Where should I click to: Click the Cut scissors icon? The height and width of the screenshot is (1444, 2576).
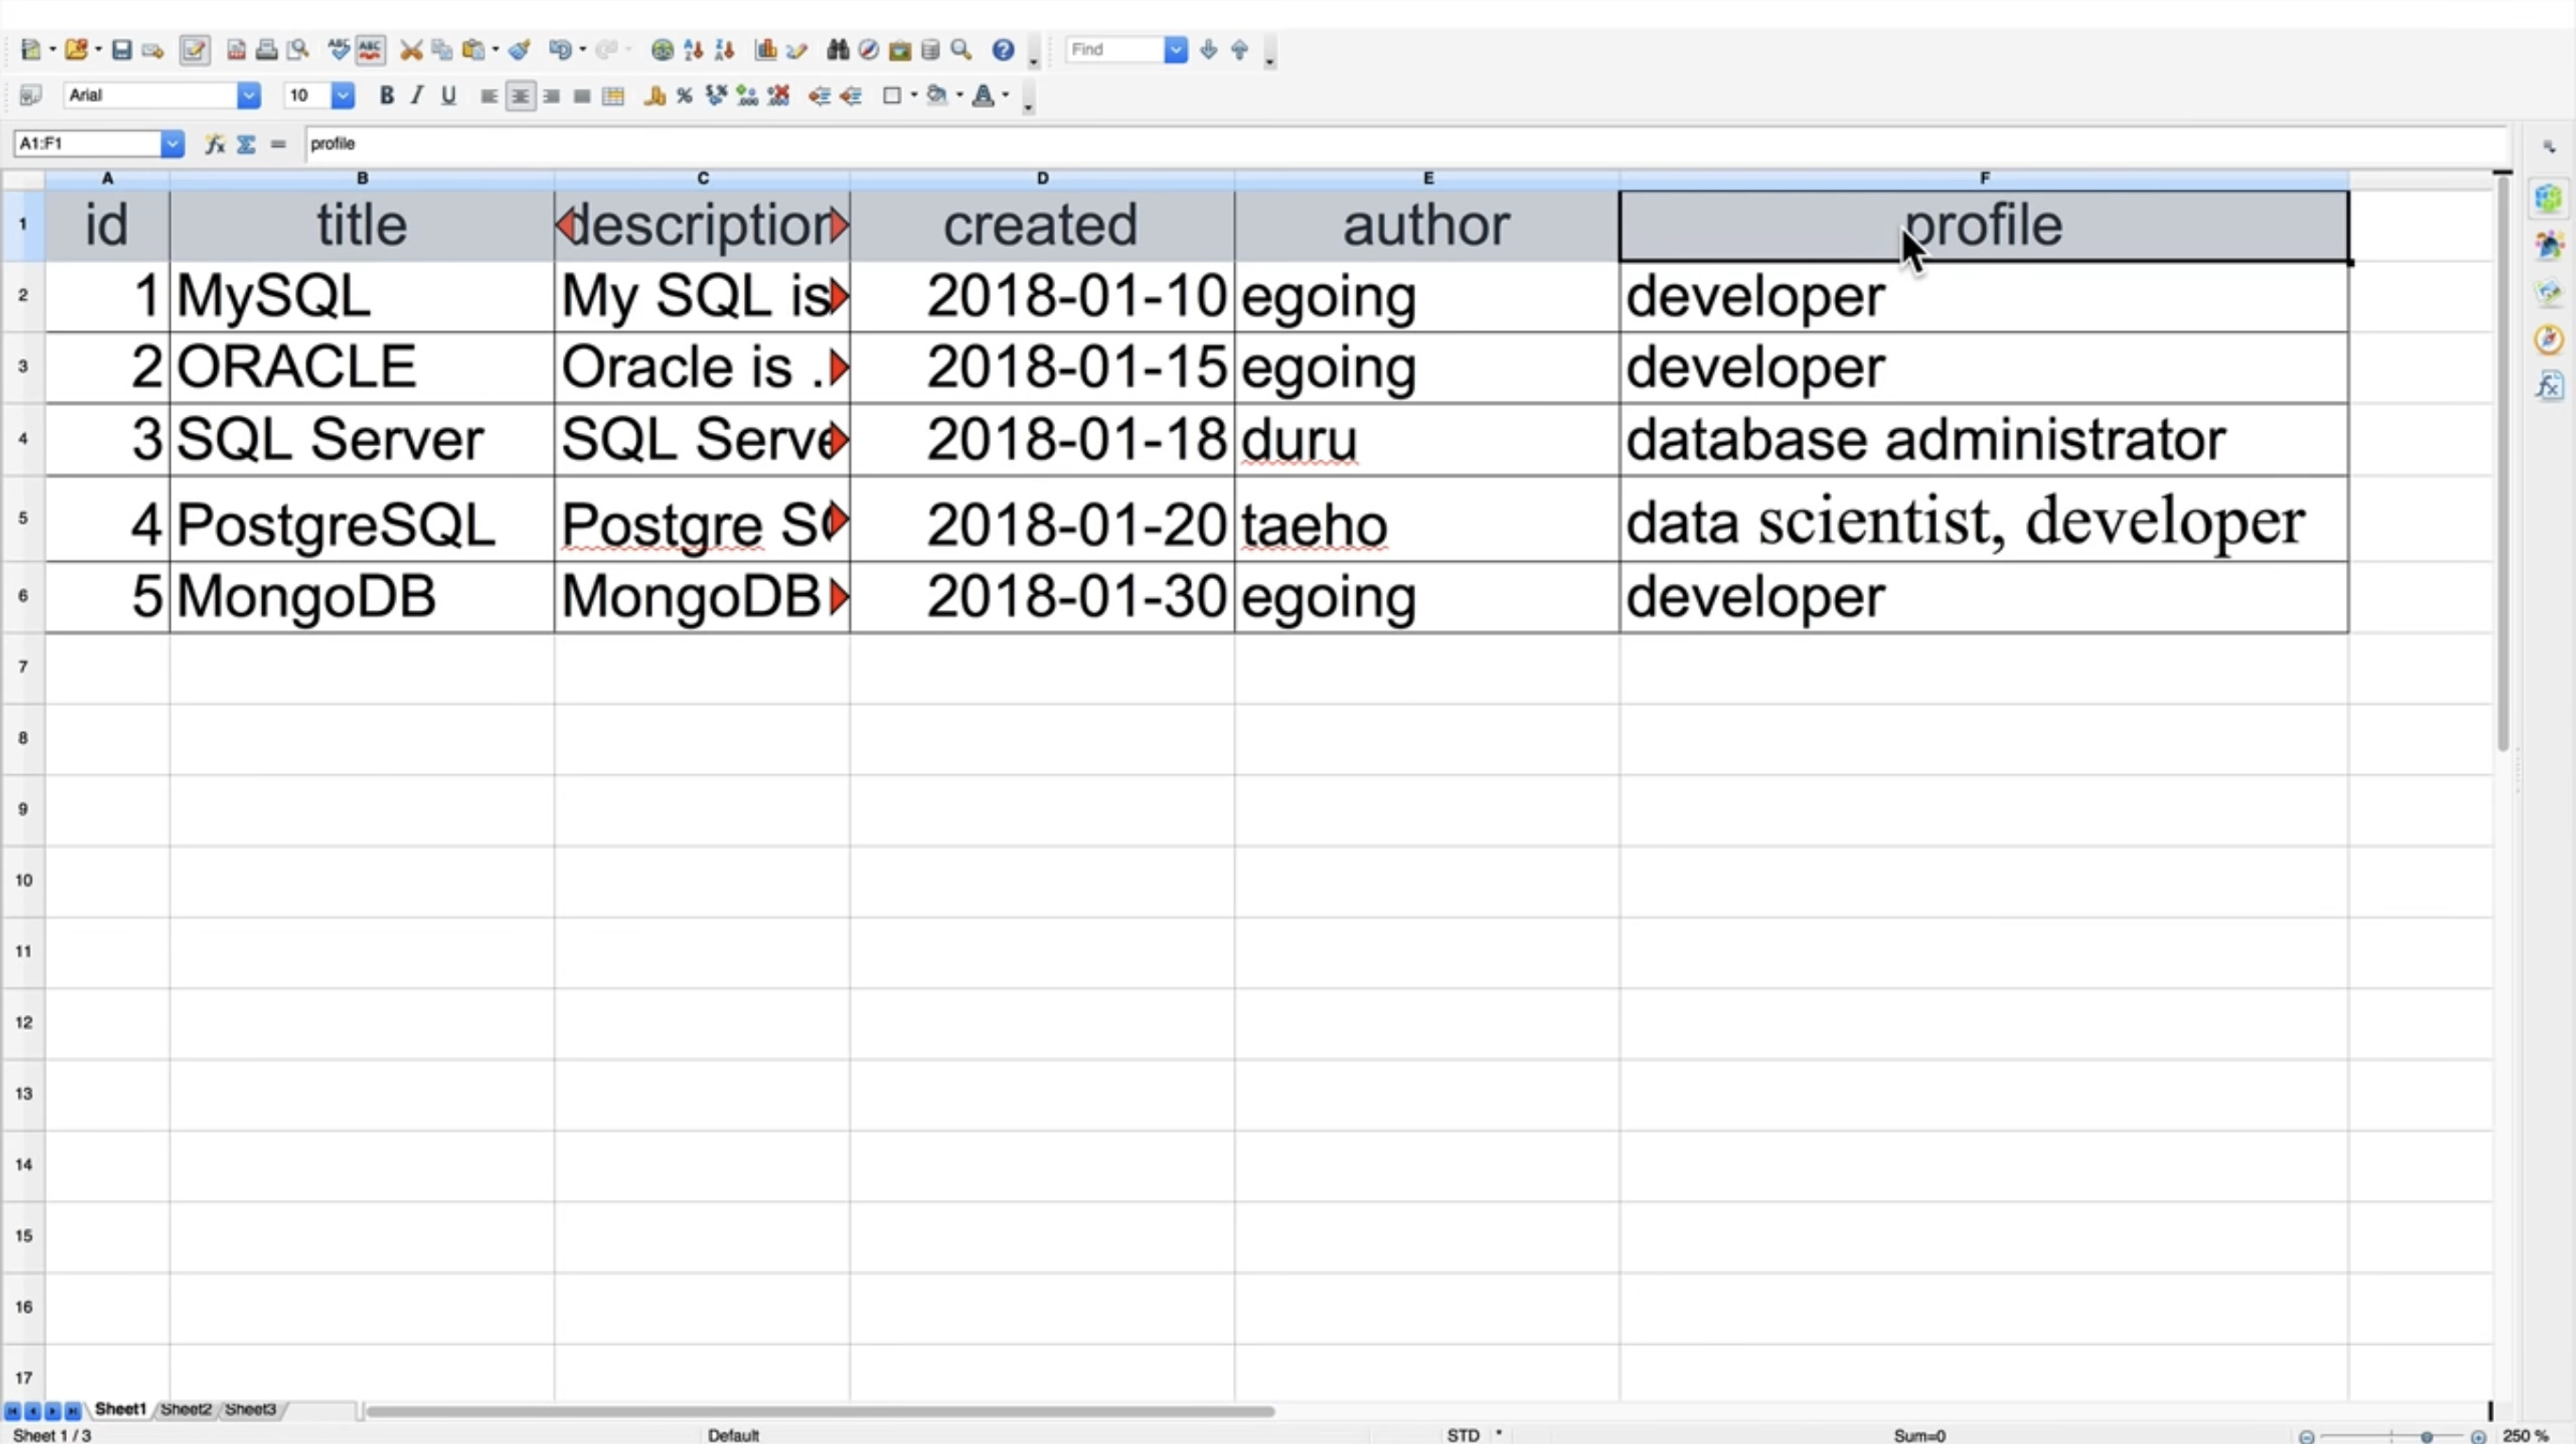411,49
